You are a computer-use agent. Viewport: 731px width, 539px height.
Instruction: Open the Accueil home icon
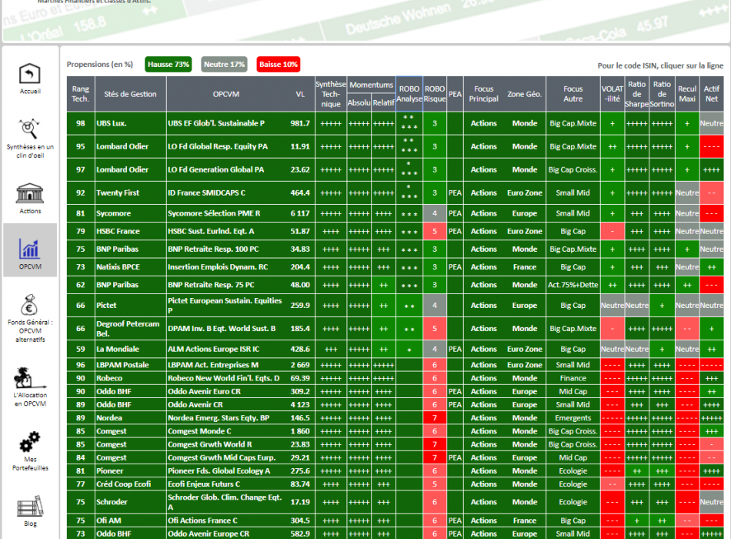coord(30,73)
